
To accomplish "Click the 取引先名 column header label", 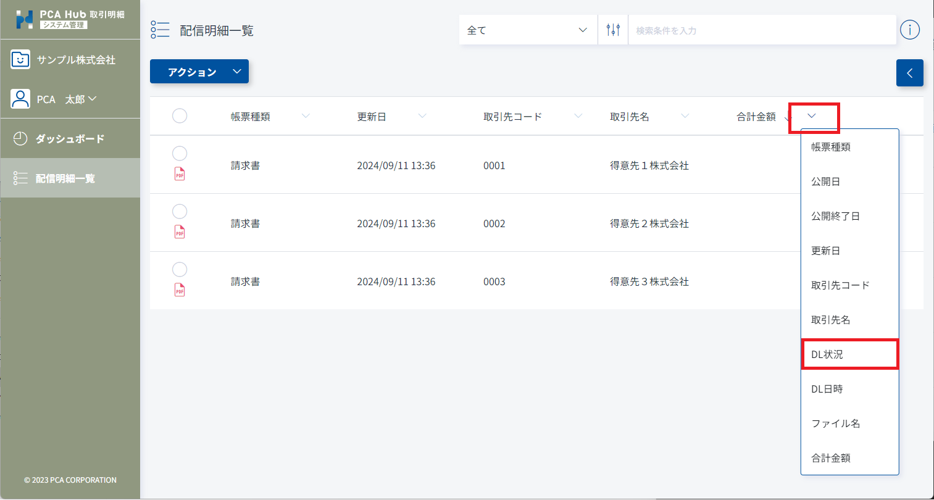I will 630,117.
